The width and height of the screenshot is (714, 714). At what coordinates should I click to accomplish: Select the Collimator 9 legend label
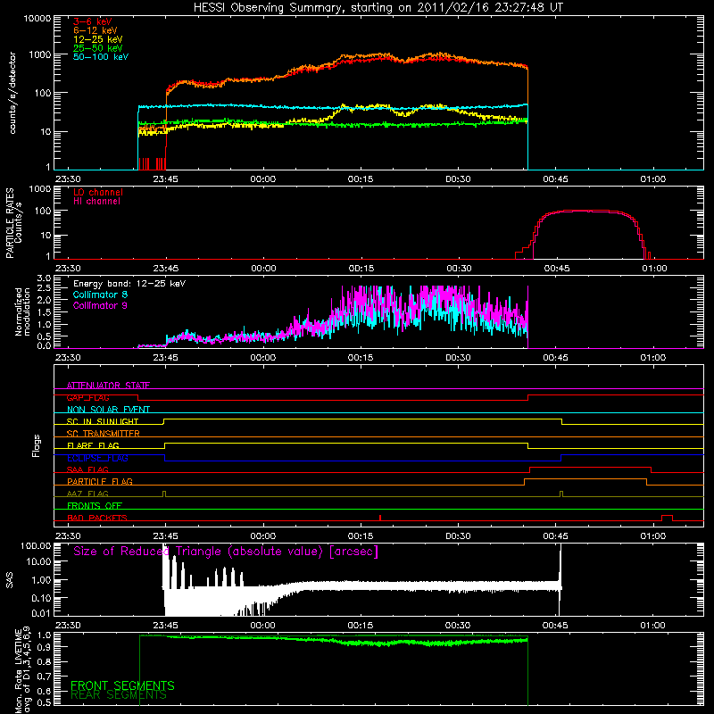coord(100,305)
